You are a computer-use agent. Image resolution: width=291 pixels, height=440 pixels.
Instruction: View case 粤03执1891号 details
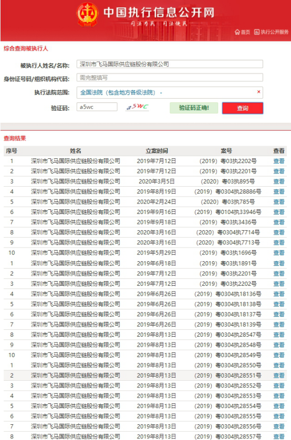(279, 263)
